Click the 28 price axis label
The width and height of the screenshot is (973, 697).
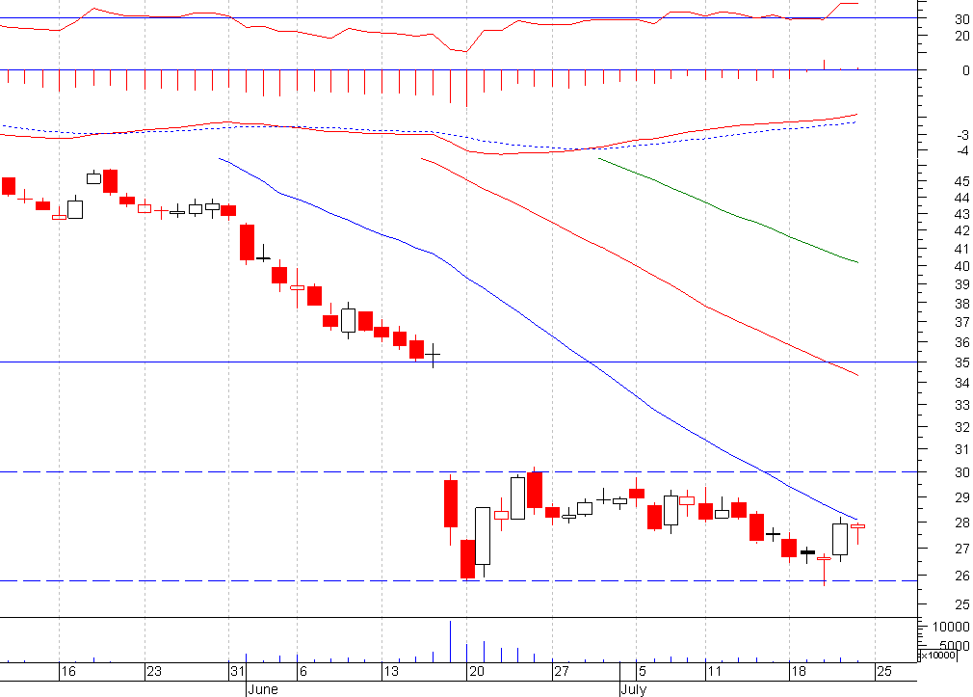pos(961,523)
